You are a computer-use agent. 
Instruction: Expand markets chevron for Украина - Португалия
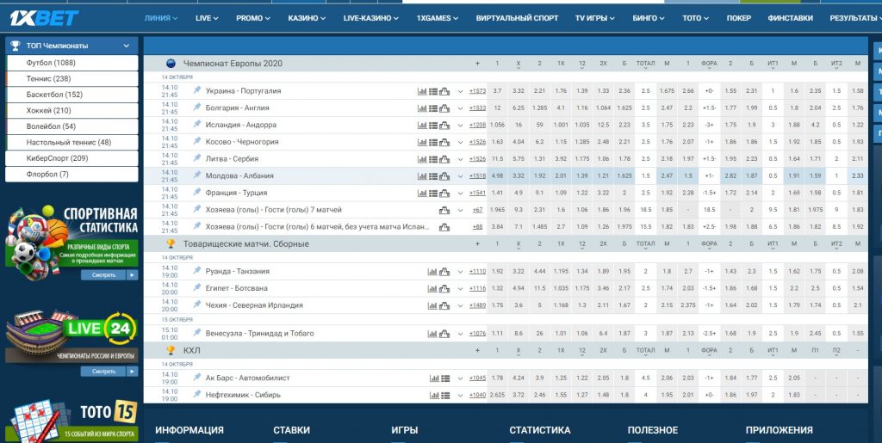[460, 91]
